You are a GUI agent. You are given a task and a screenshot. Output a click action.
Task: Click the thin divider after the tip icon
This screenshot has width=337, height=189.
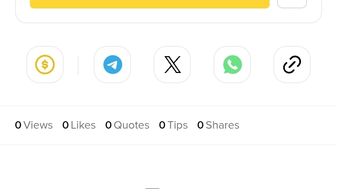click(78, 65)
